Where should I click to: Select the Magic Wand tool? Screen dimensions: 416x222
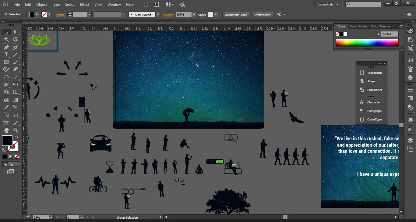tap(6, 40)
